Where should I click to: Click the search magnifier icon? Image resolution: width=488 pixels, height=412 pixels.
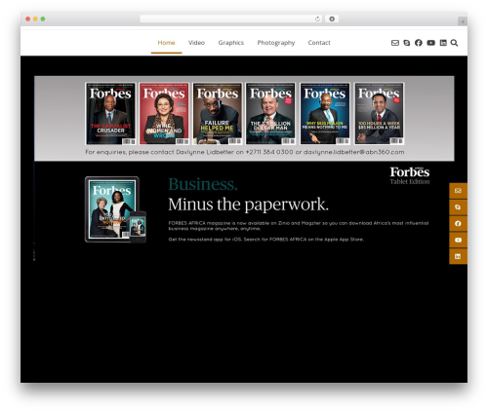pyautogui.click(x=454, y=43)
